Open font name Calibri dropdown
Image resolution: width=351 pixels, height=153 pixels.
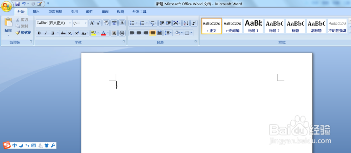(x=70, y=23)
